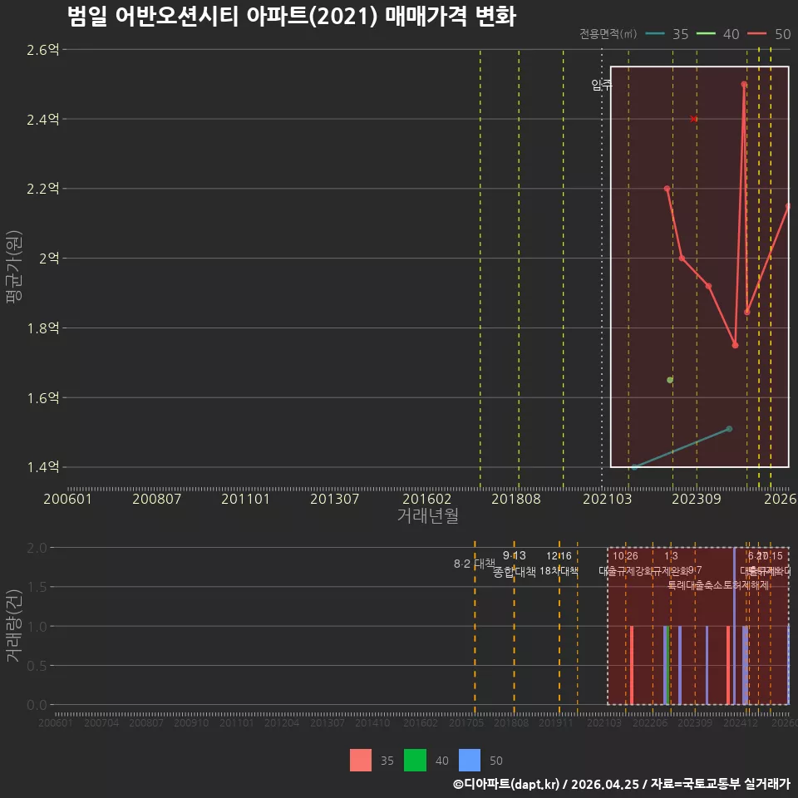Click the red peak data point at 2.5억
This screenshot has height=798, width=798.
744,85
